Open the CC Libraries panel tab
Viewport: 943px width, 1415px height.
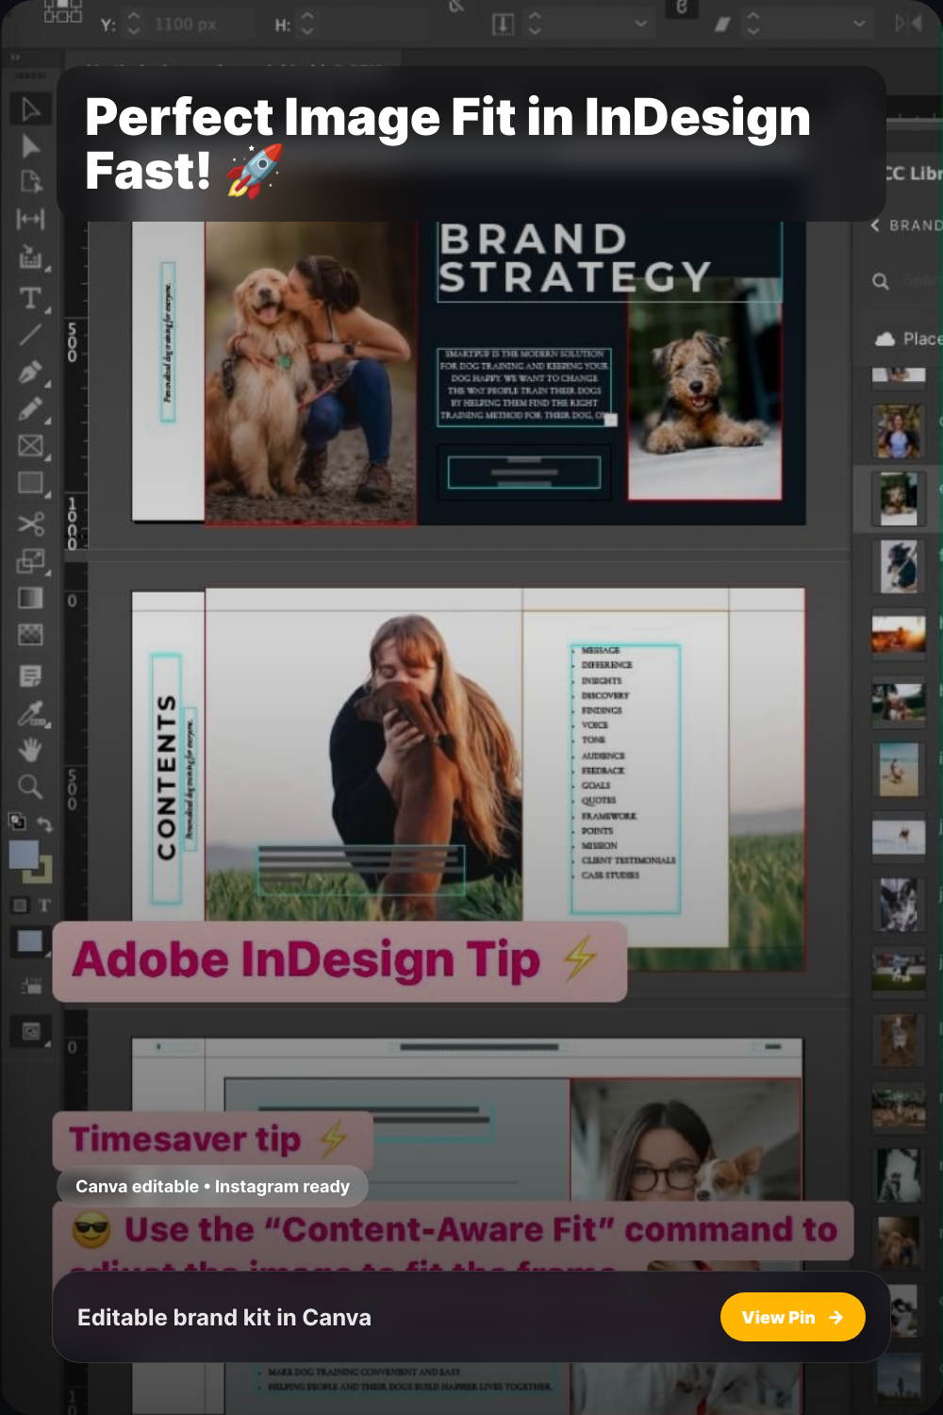(x=912, y=174)
